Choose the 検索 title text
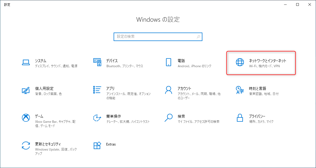This screenshot has height=168, width=316. (x=181, y=116)
